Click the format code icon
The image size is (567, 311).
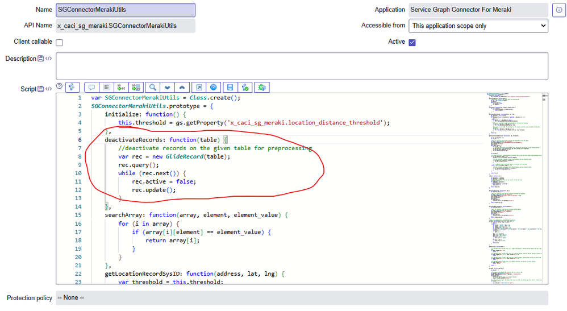tap(106, 87)
